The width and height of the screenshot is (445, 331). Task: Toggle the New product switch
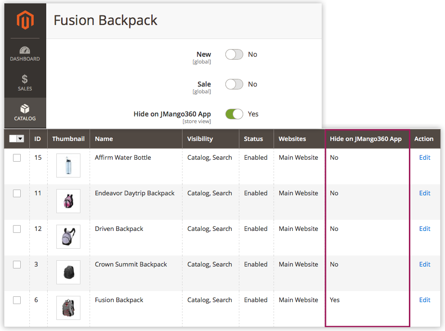[234, 54]
